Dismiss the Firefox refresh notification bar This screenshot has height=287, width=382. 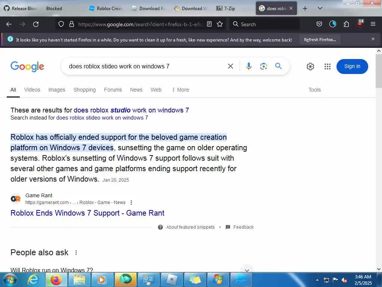point(373,39)
